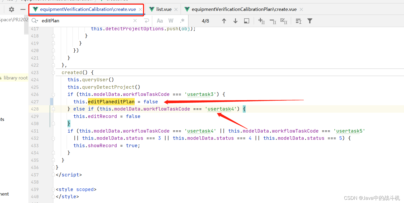Switch to equipmentVerificationCalibrationPlan\create.vue tab
Image resolution: width=404 pixels, height=203 pixels.
coord(244,9)
